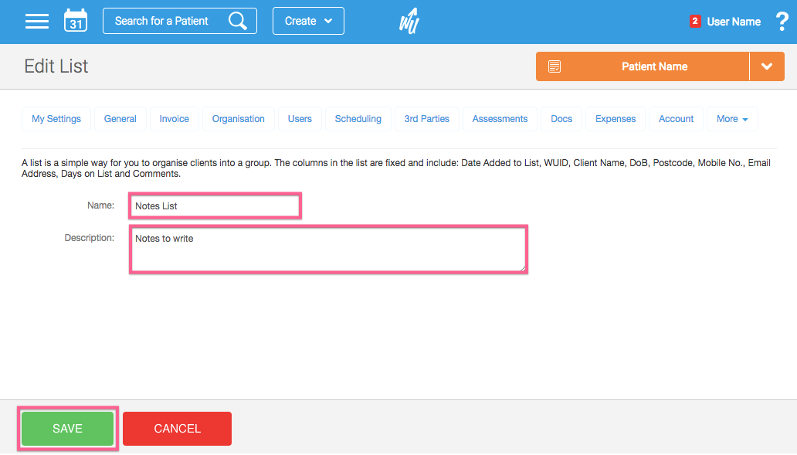Open the hamburger main menu
797x455 pixels.
[x=37, y=21]
